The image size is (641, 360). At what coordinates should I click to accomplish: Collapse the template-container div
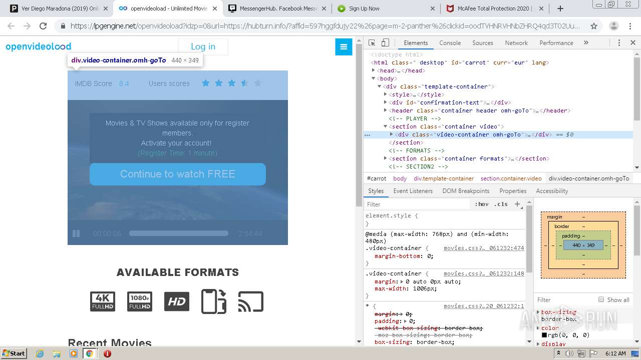pos(379,86)
